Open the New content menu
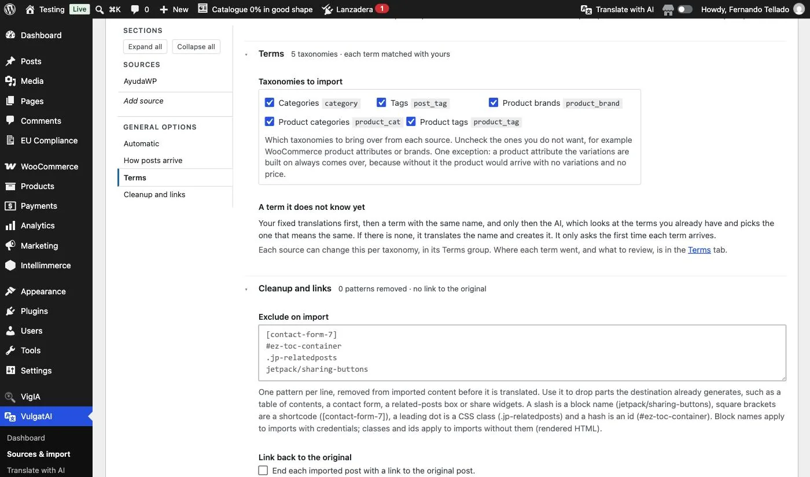Screen dimensions: 810x477 (x=174, y=9)
